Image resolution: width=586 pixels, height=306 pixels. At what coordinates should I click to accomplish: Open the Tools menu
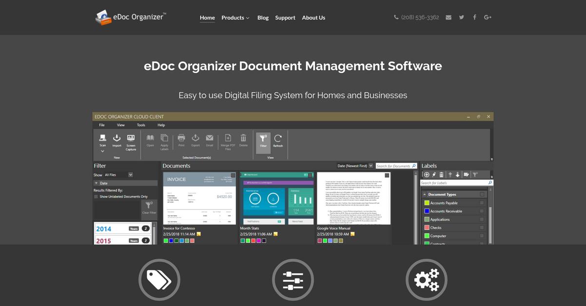point(141,124)
